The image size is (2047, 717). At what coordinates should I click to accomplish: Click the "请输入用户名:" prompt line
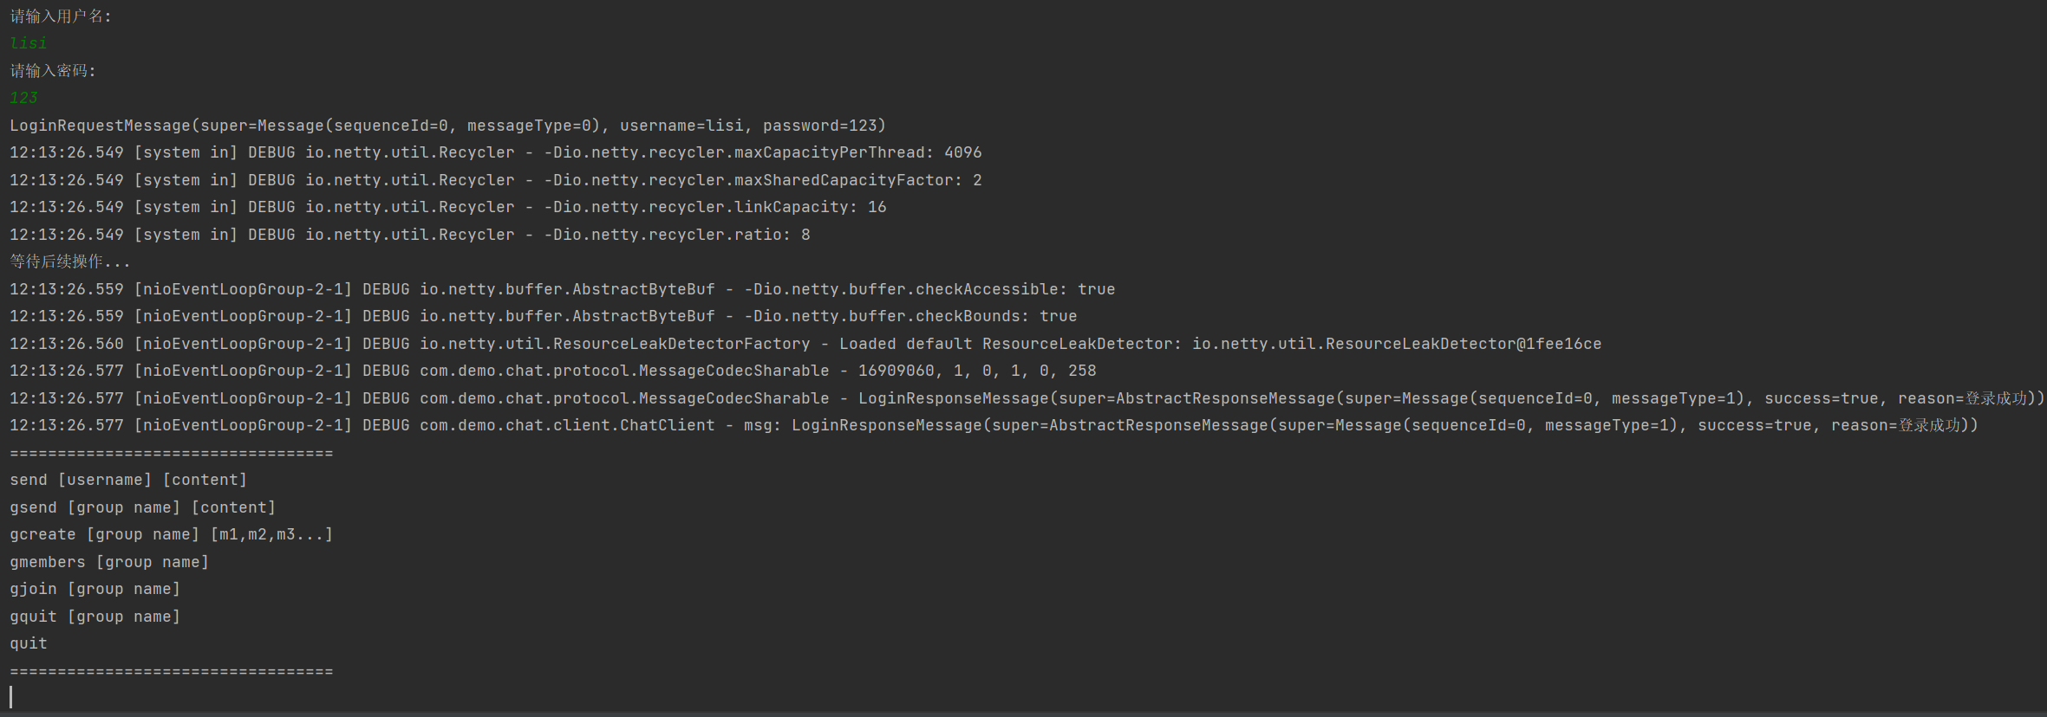(x=61, y=16)
